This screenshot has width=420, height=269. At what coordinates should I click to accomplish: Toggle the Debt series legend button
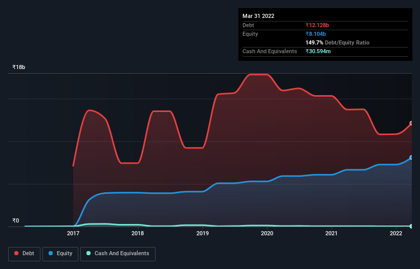(x=25, y=254)
